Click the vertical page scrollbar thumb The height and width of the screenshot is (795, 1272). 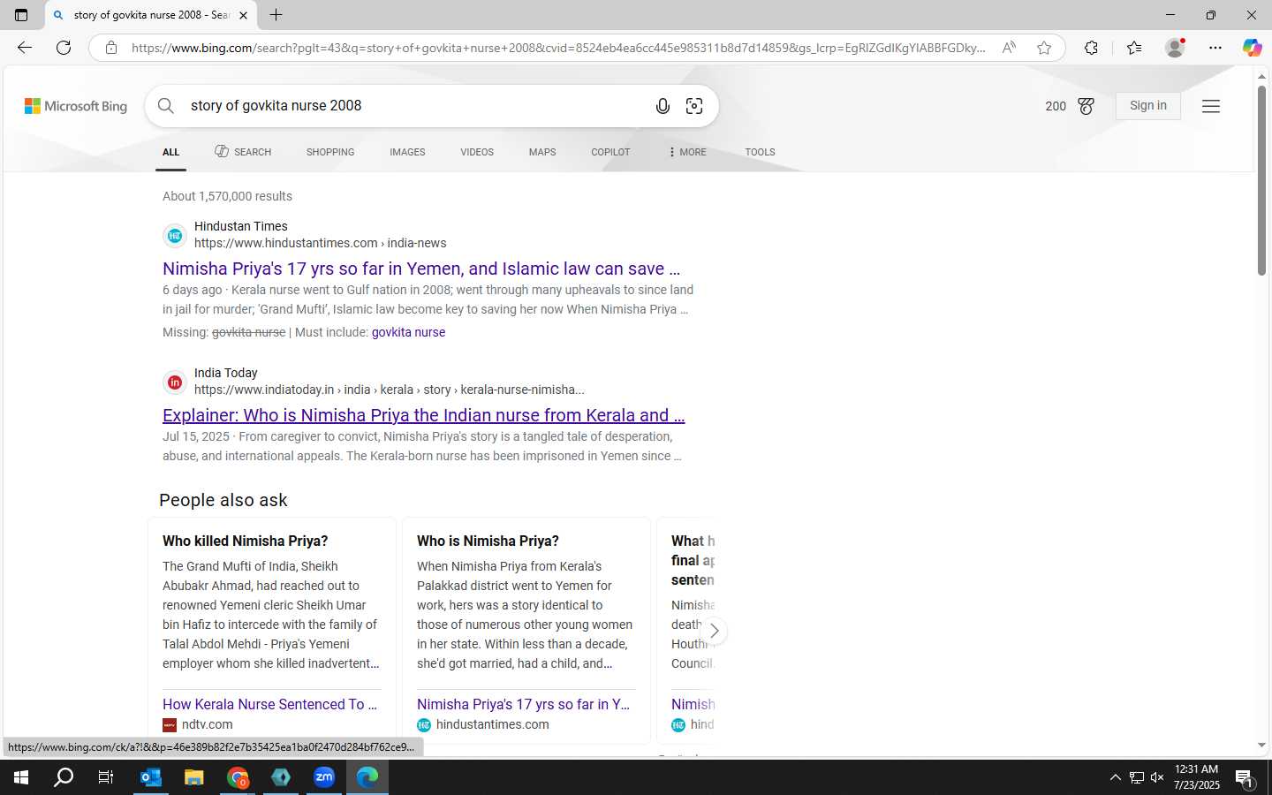[x=1261, y=180]
